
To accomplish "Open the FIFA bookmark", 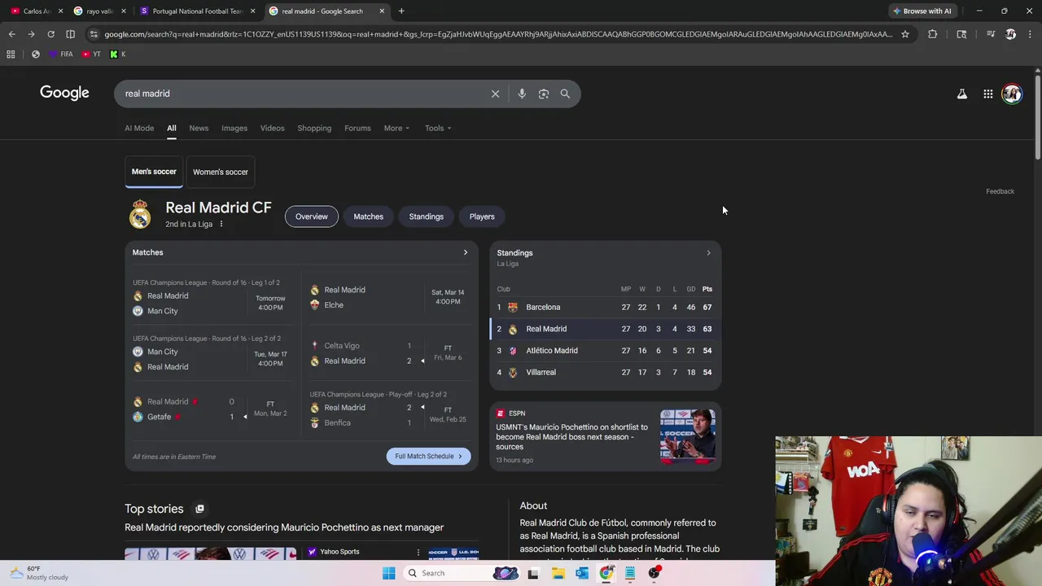I will pos(61,54).
